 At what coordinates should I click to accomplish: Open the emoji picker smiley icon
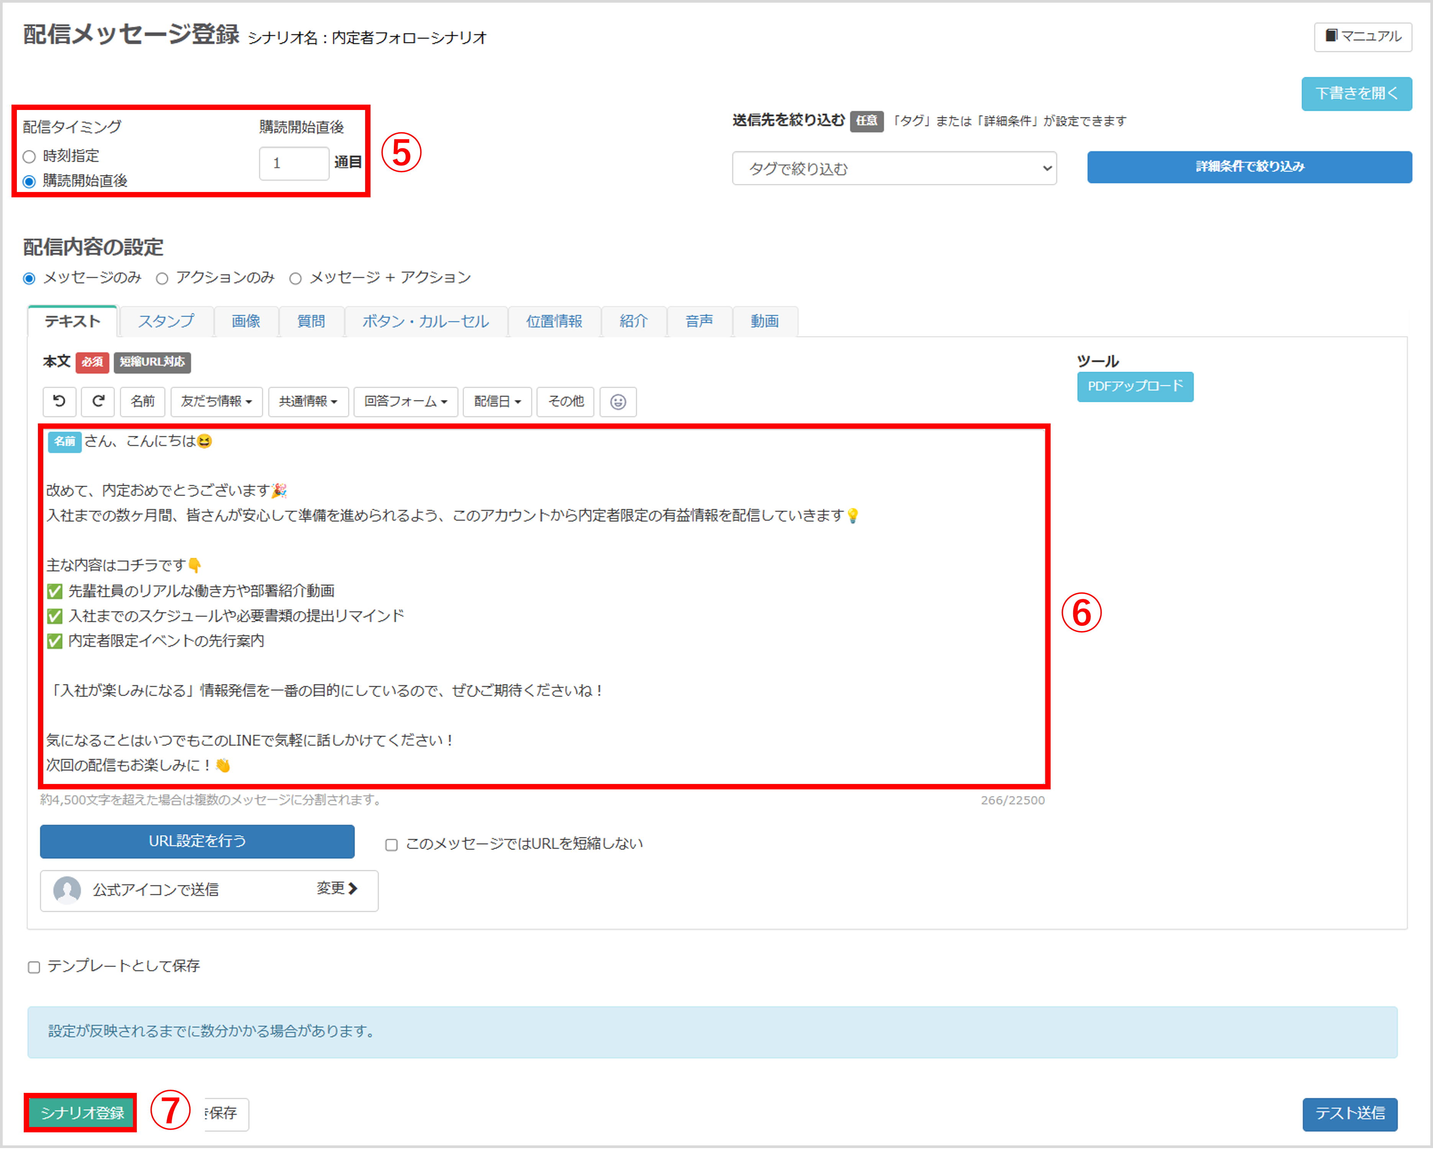point(618,402)
